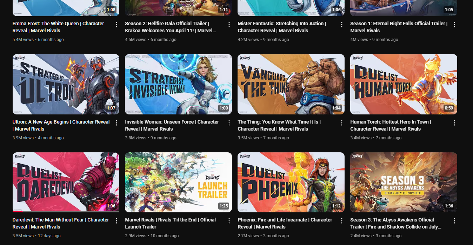
Task: Open more options for Human Torch video
Action: coord(454,123)
